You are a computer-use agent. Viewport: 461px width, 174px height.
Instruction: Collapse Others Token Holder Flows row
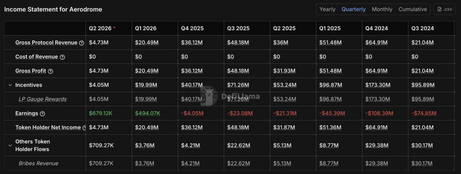[10, 145]
